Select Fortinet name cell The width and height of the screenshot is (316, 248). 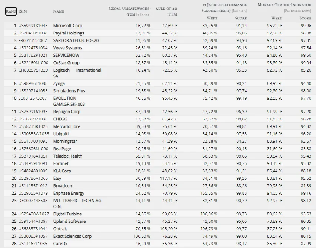pos(61,163)
